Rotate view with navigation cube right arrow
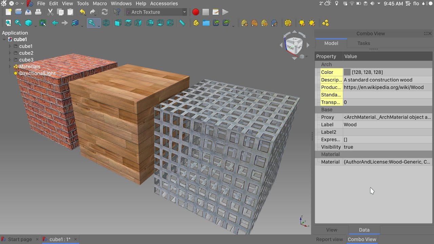434x244 pixels. 308,45
